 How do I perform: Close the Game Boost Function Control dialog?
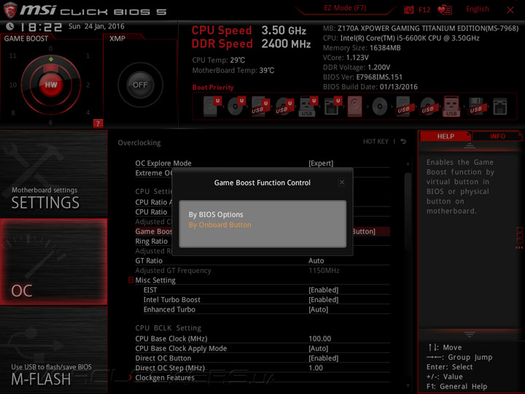(341, 182)
